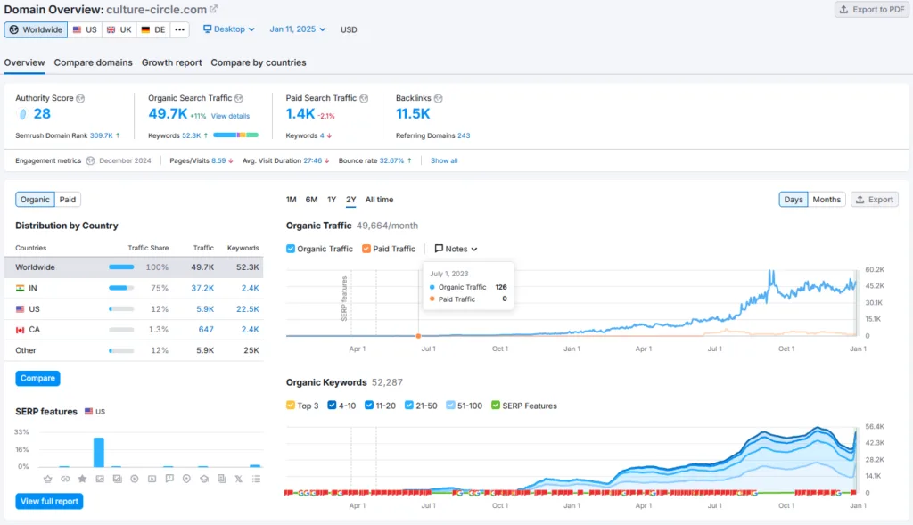The image size is (913, 525).
Task: Set time range to 6M
Action: 311,200
